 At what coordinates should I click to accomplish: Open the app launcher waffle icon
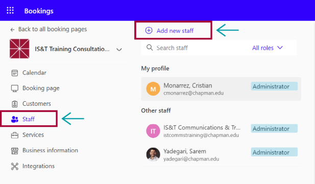click(10, 10)
